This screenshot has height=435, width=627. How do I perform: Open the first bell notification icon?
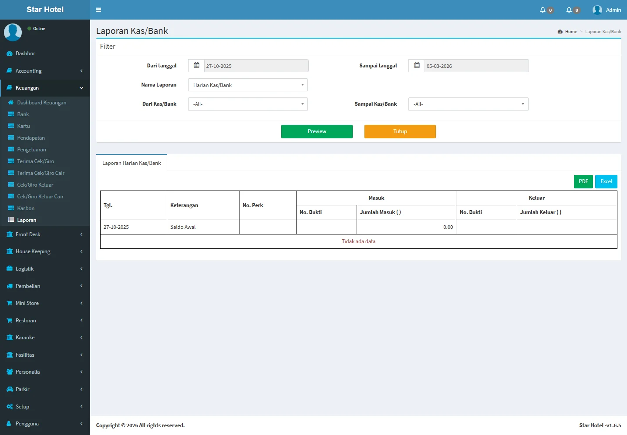543,10
